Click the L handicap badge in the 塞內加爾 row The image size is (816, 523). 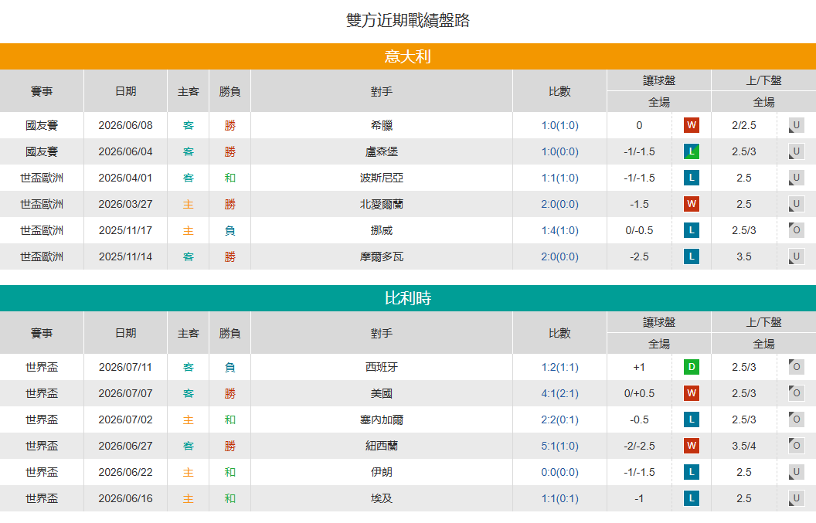pos(691,419)
